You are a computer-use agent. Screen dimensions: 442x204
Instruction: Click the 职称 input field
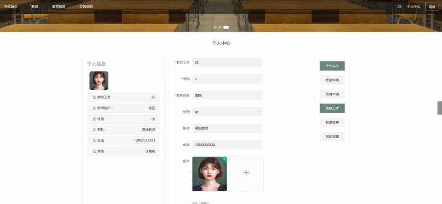tap(227, 128)
